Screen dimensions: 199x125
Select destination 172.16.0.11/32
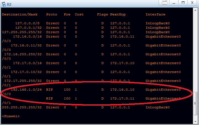click(x=26, y=45)
